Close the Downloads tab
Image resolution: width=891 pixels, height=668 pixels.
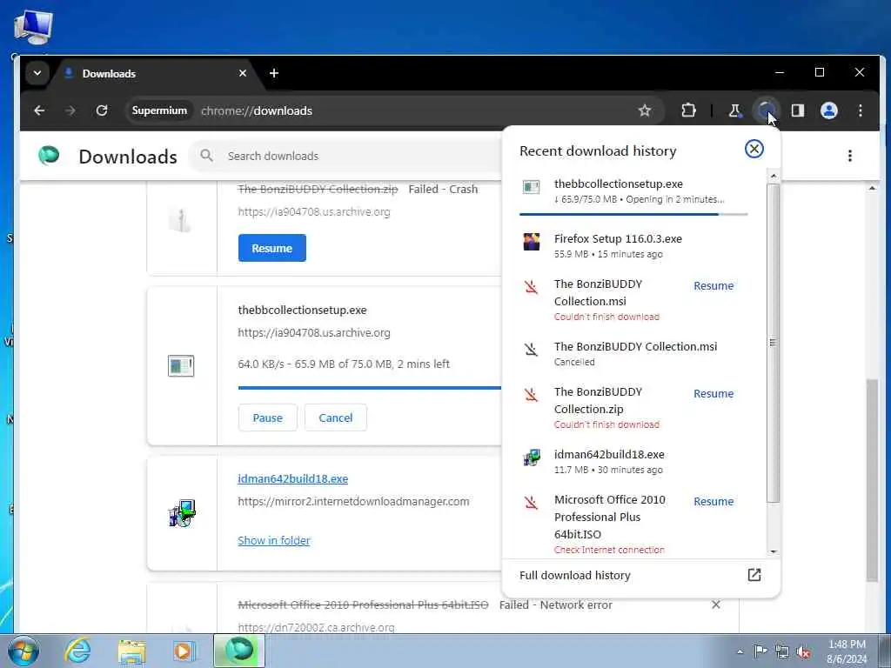coord(243,73)
